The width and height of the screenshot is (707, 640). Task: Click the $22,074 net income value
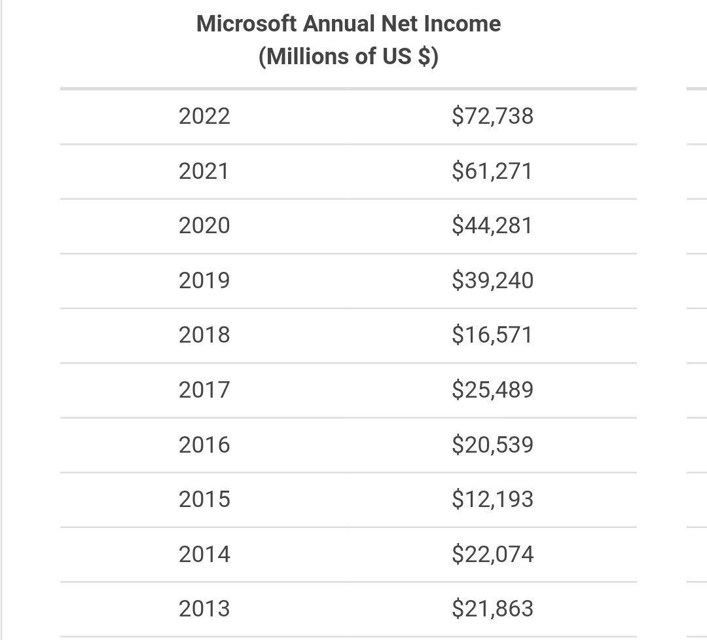(x=492, y=554)
